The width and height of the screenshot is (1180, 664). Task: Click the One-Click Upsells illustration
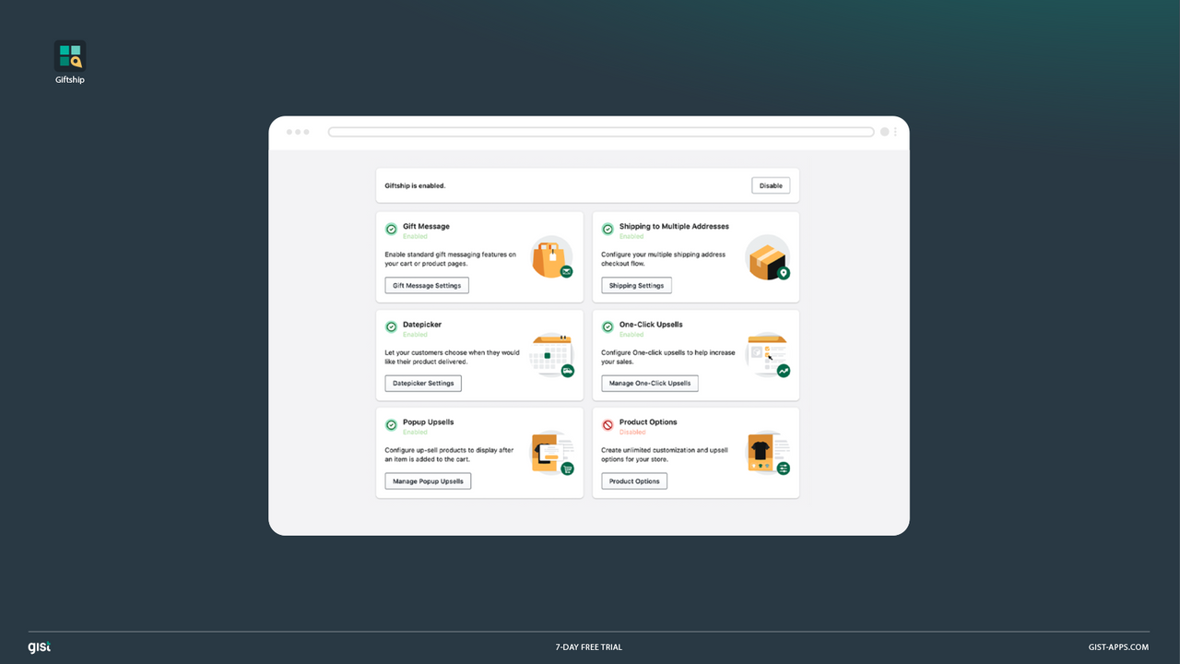click(x=769, y=355)
